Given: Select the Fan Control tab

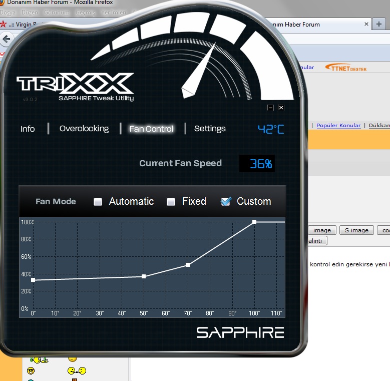Looking at the screenshot, I should point(151,129).
